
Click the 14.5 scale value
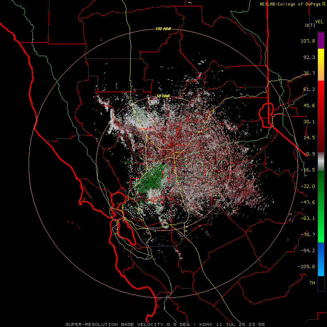[309, 138]
